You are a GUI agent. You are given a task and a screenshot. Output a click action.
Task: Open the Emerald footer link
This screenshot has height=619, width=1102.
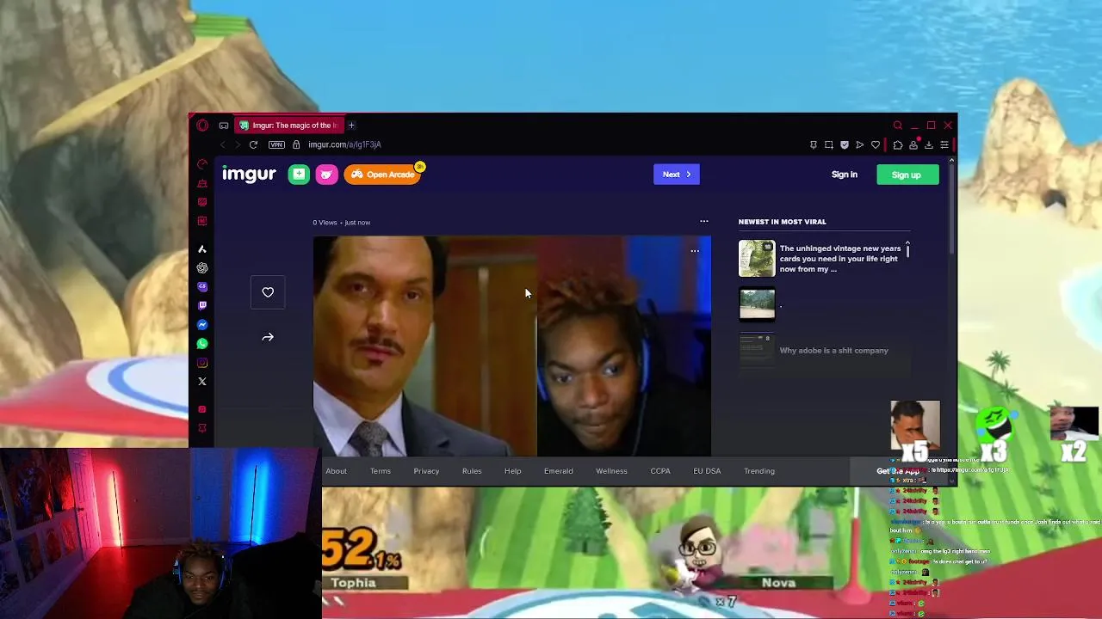558,471
